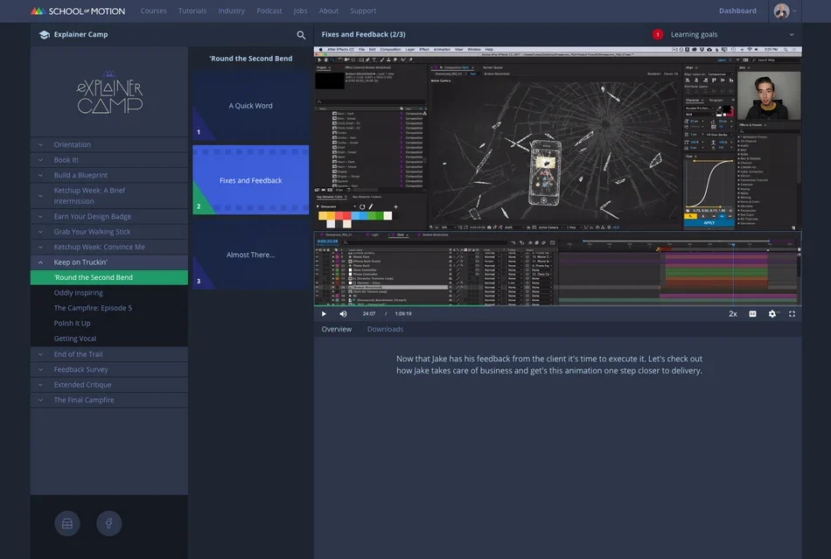Mute the video with speaker icon
Viewport: 831px width, 559px height.
coord(344,314)
